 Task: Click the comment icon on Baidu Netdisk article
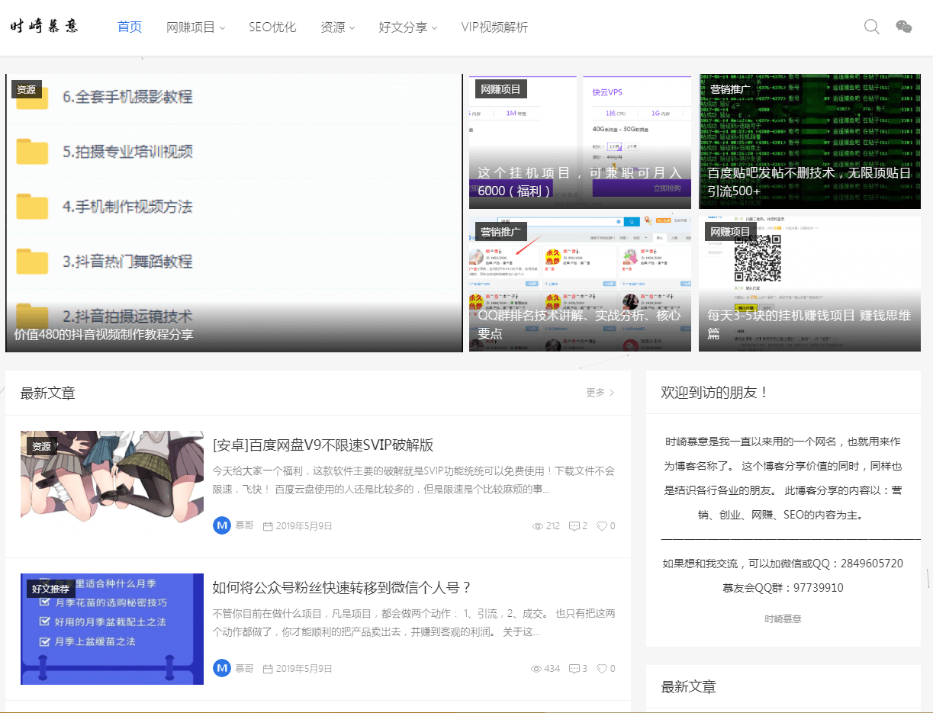(574, 526)
